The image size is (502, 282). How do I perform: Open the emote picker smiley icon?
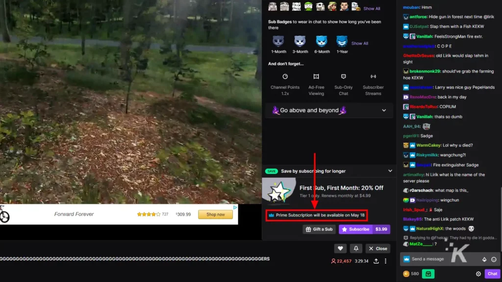point(494,259)
